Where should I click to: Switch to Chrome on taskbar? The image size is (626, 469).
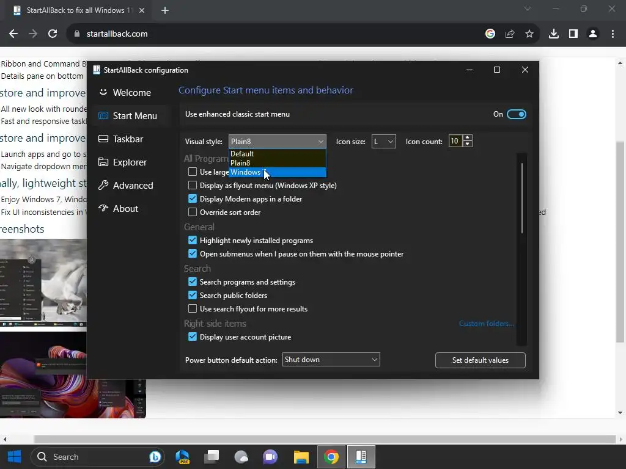pyautogui.click(x=331, y=457)
